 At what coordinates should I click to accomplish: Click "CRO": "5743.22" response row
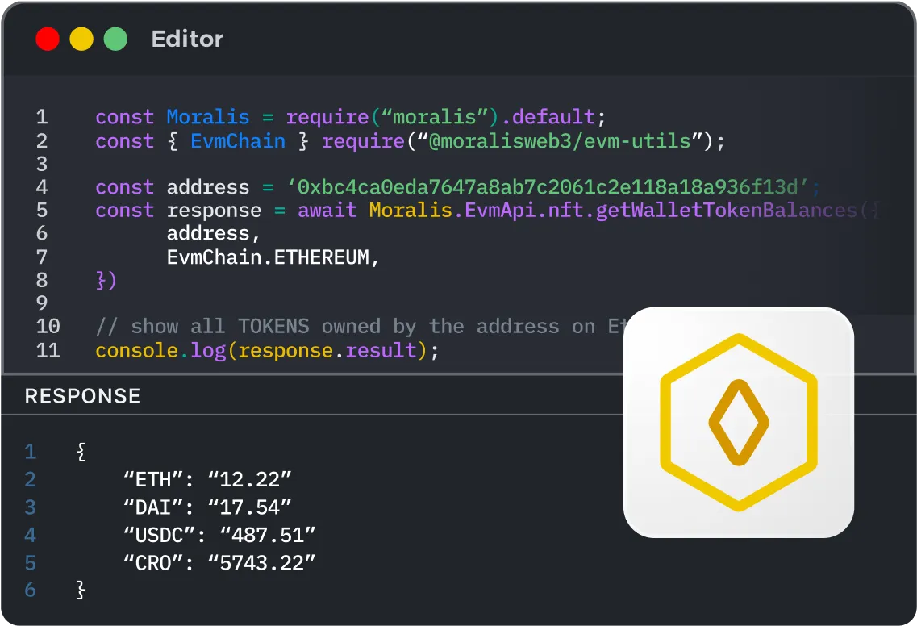[x=219, y=563]
